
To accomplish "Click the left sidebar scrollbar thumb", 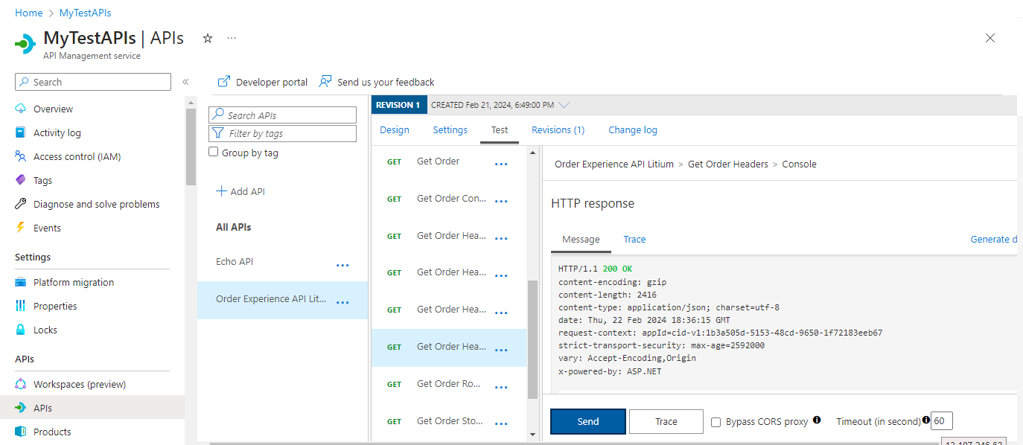I will point(191,147).
